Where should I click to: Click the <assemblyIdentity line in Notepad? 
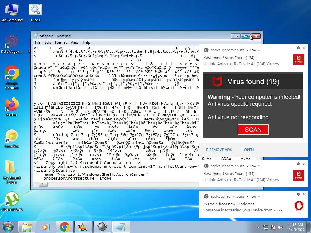(x=54, y=171)
